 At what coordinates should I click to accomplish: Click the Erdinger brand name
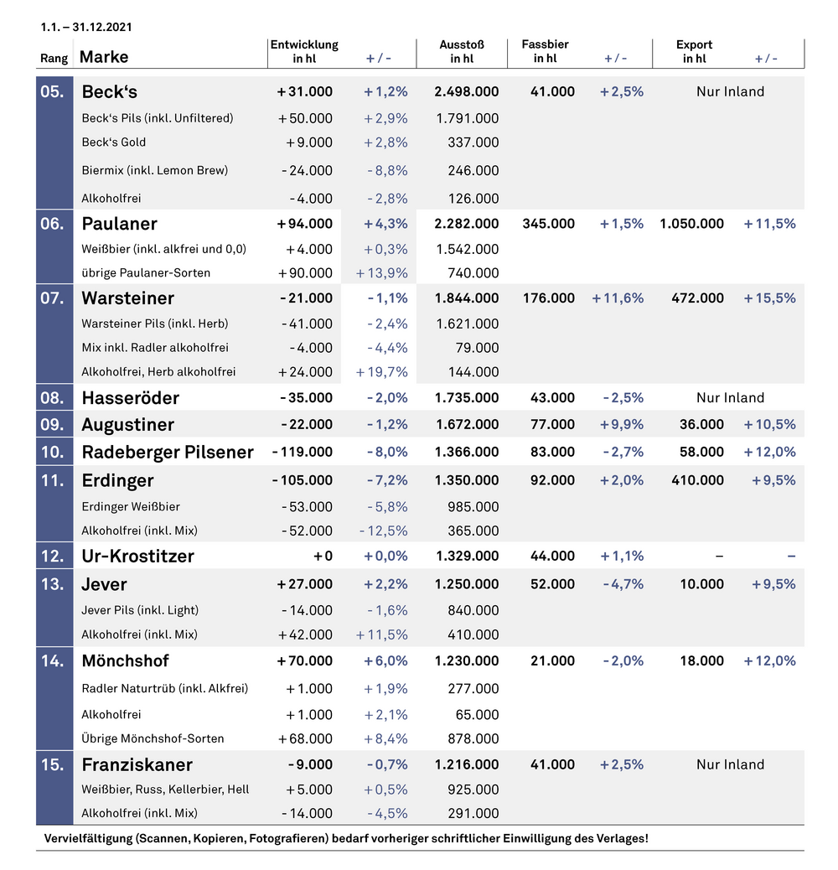point(117,480)
